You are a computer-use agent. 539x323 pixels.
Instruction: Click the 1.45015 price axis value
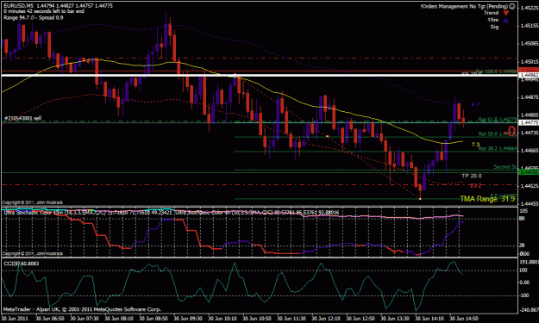[530, 62]
